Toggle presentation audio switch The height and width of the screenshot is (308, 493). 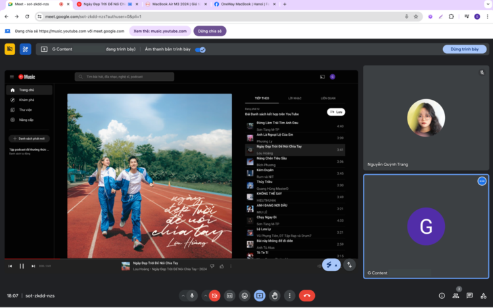click(x=200, y=50)
